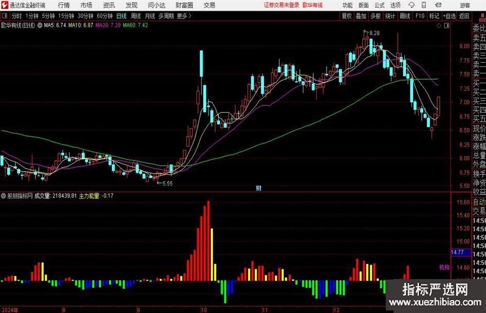Select the 日线 daily tab

121,16
